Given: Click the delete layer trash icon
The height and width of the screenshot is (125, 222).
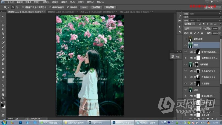Looking at the screenshot, I should [216, 119].
